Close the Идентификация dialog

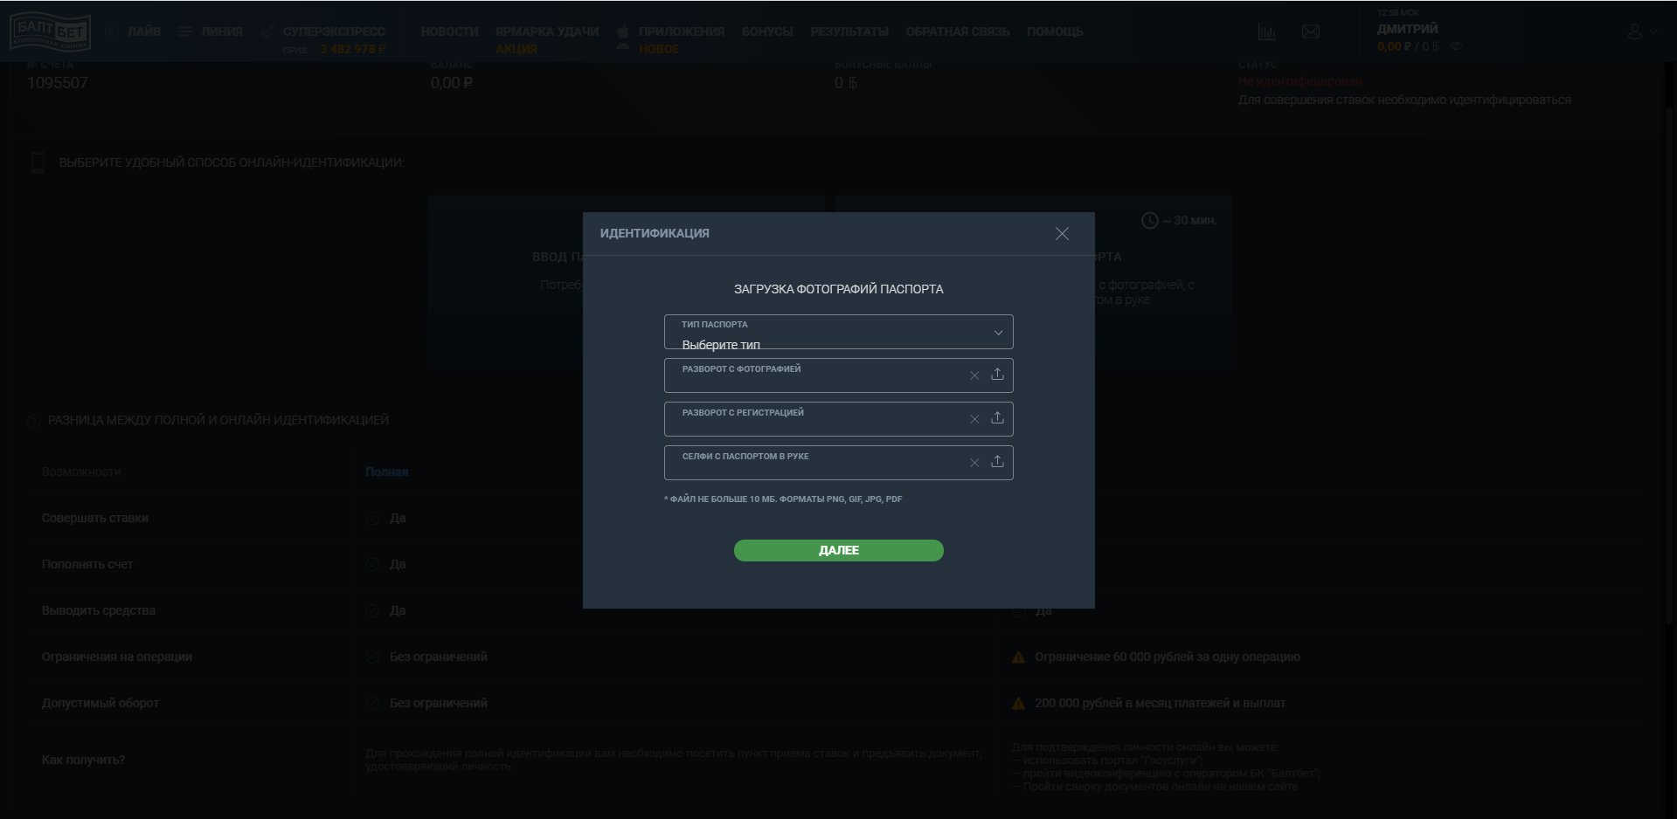tap(1062, 234)
